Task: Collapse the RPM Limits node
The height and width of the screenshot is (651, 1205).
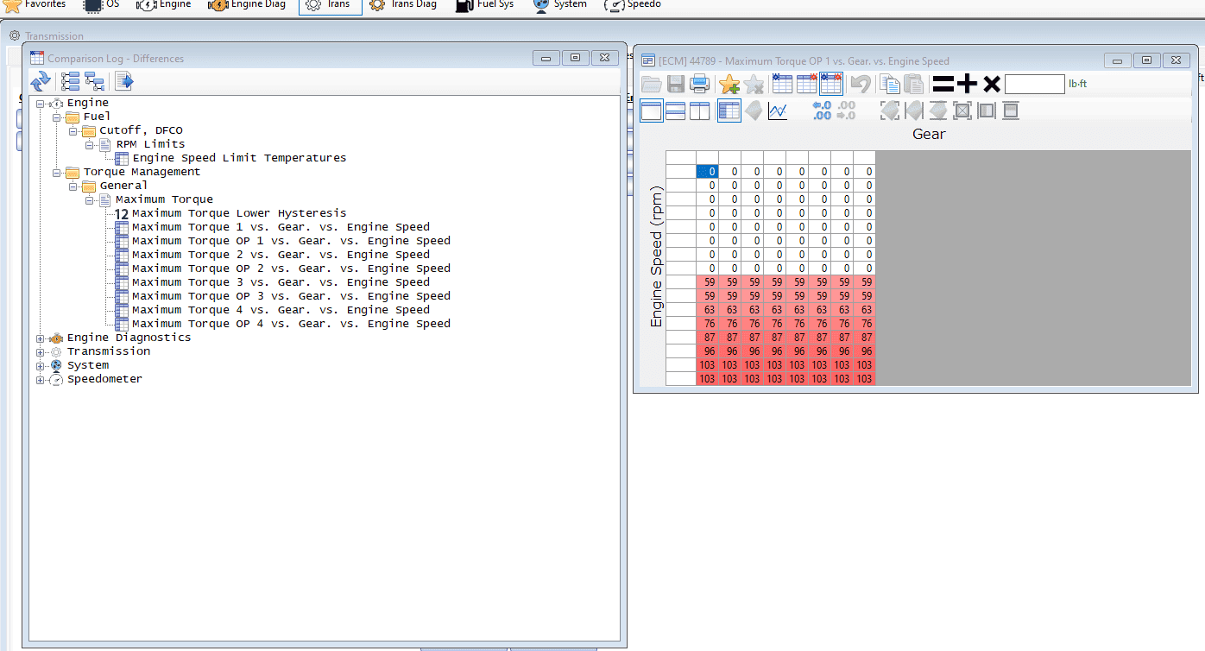Action: pyautogui.click(x=89, y=145)
